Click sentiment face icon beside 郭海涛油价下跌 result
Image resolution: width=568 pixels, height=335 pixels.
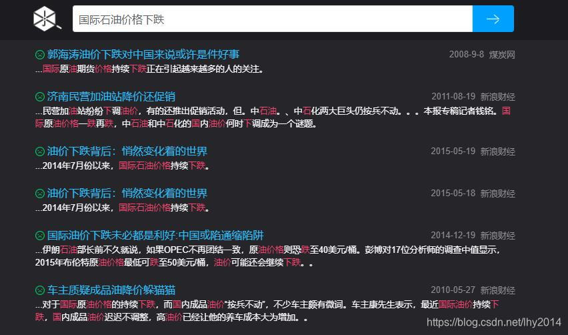coord(40,55)
